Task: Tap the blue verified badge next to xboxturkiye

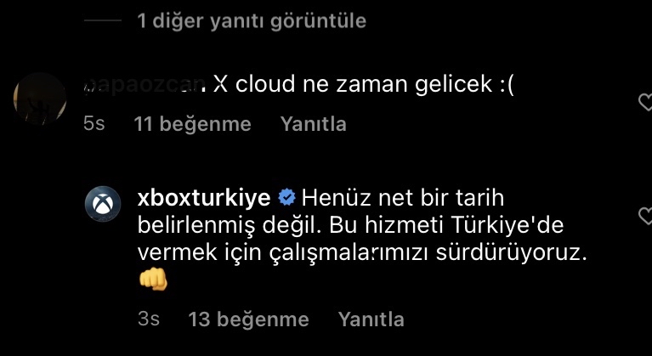Action: coord(286,198)
